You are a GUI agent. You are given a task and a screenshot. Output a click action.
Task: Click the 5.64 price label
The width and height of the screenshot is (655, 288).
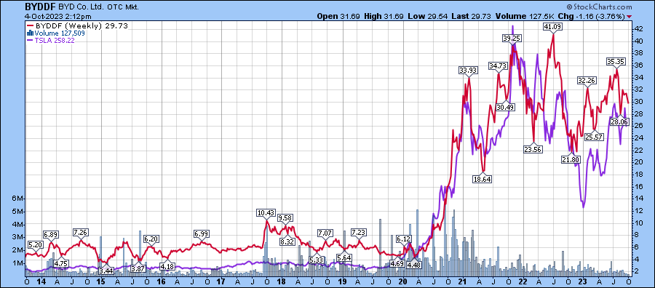click(x=344, y=257)
